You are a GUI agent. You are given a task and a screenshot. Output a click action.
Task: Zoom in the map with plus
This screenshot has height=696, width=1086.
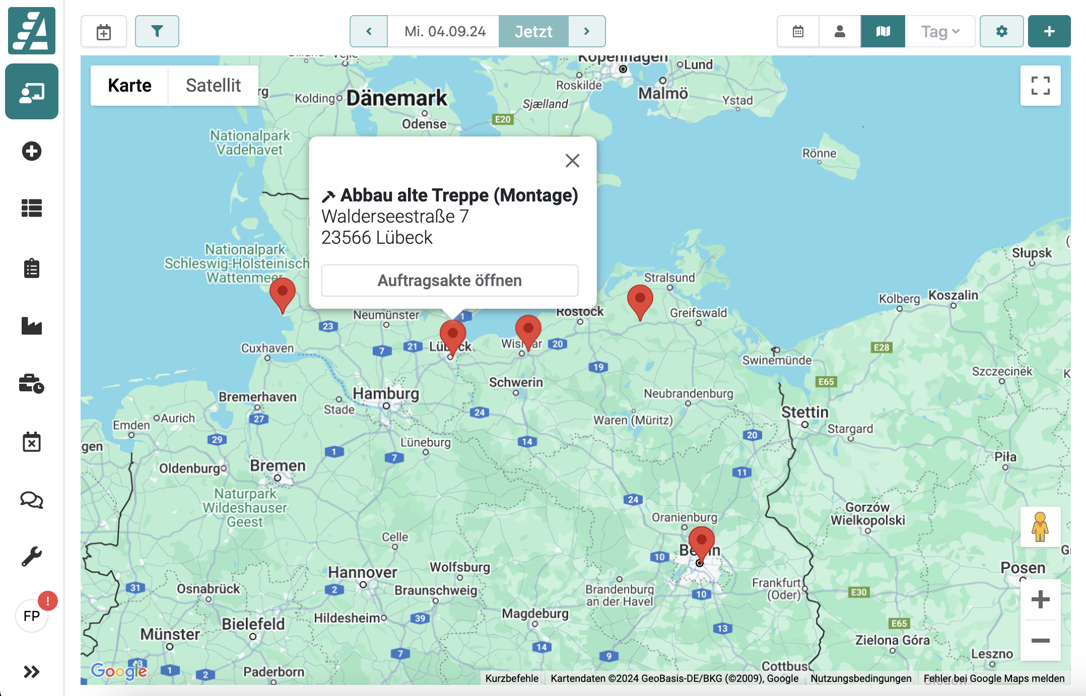pyautogui.click(x=1040, y=599)
